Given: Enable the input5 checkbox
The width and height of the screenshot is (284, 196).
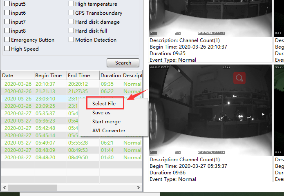Looking at the screenshot, I should click(7, 4).
